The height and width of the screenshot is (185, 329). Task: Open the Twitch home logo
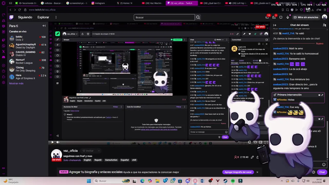coord(11,17)
